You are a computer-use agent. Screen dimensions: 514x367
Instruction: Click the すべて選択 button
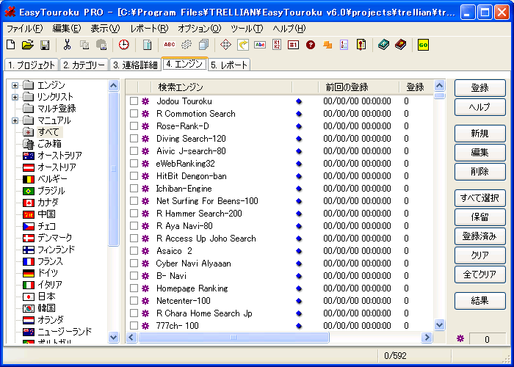point(480,198)
